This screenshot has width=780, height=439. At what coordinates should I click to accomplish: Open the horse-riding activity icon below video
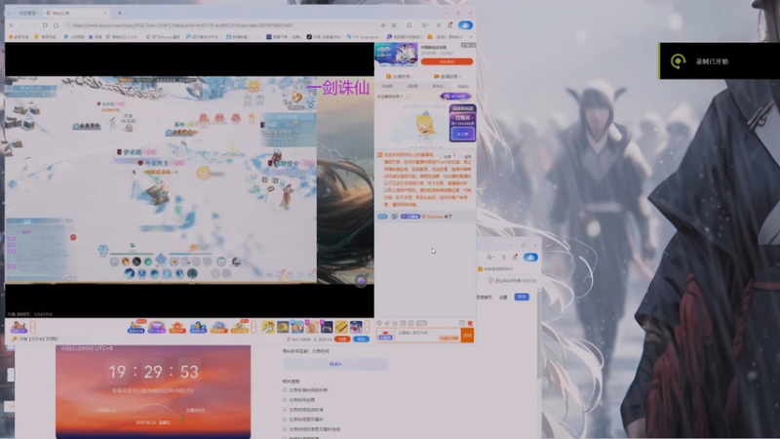coord(19,327)
